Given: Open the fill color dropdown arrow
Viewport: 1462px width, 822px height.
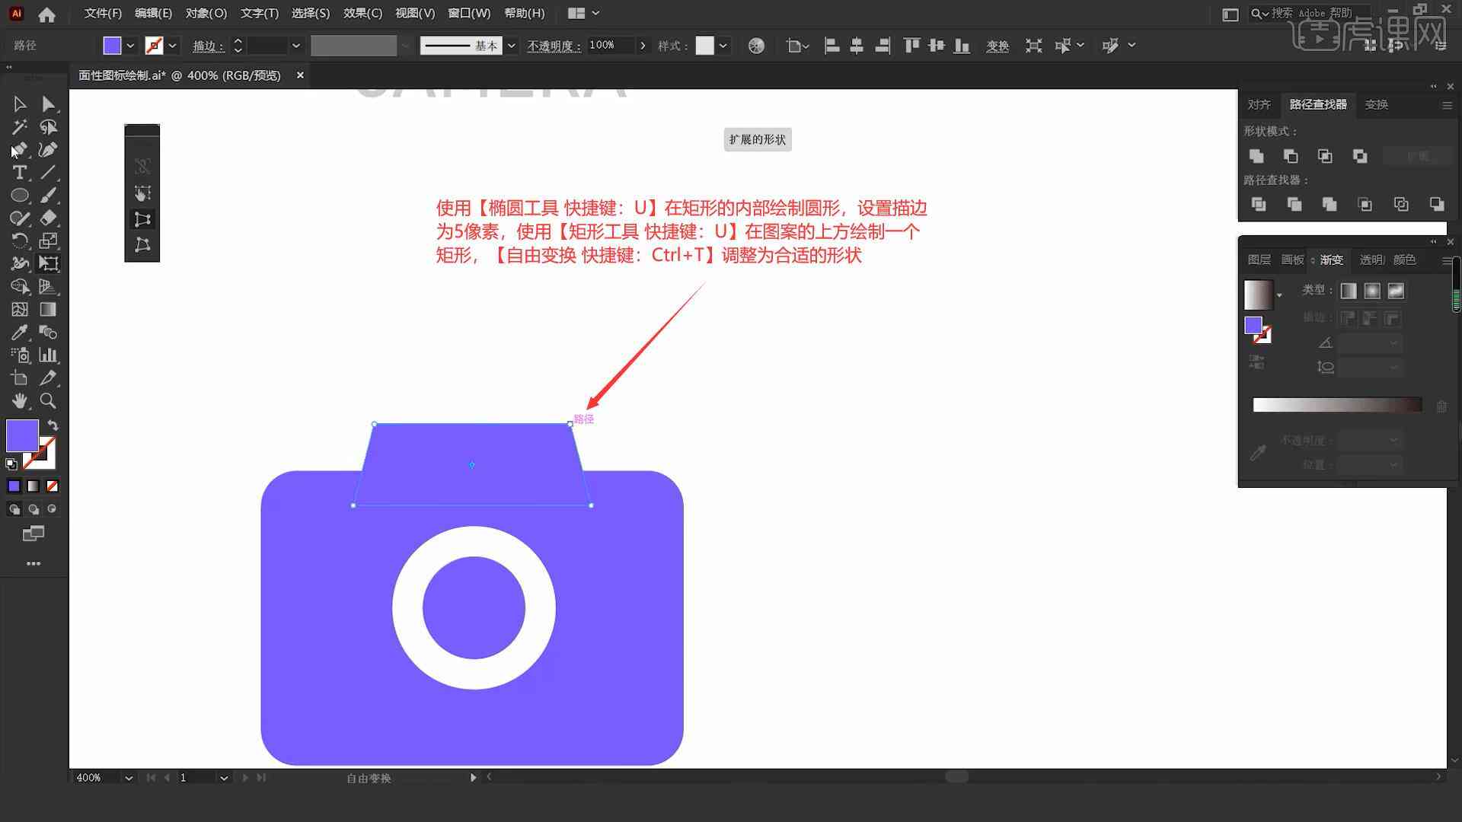Looking at the screenshot, I should tap(130, 46).
